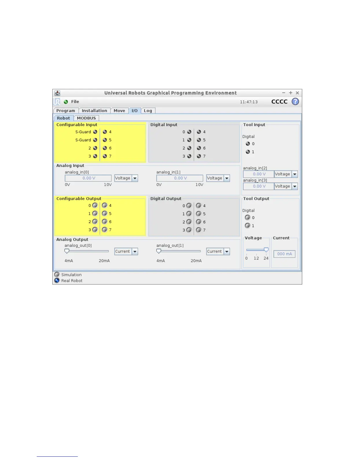
Task: Click the Java window icon in title bar
Action: [x=57, y=93]
